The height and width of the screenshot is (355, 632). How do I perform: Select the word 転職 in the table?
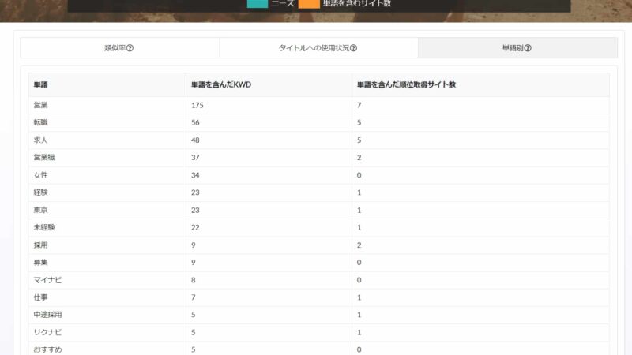tap(41, 122)
